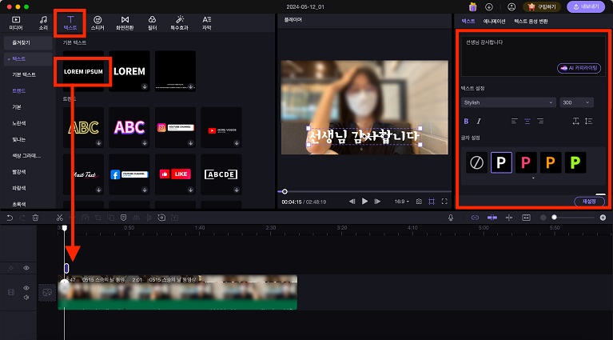Select 기본 텍스트 in the left sidebar

point(22,74)
